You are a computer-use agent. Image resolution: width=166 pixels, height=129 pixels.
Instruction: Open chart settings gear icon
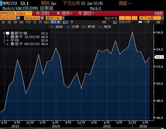[x=158, y=22]
